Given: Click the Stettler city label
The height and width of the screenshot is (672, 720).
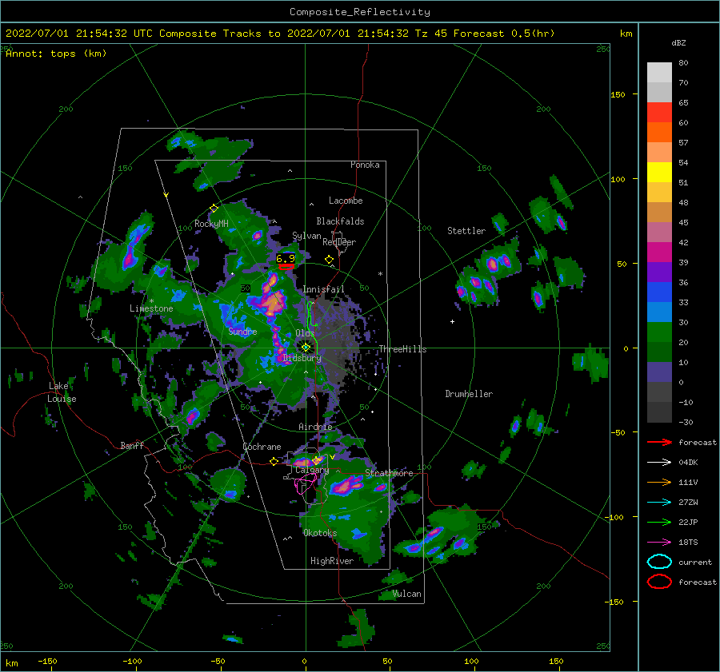Looking at the screenshot, I should click(466, 231).
